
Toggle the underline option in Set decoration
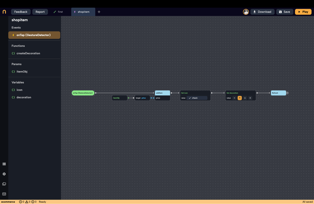[245, 98]
